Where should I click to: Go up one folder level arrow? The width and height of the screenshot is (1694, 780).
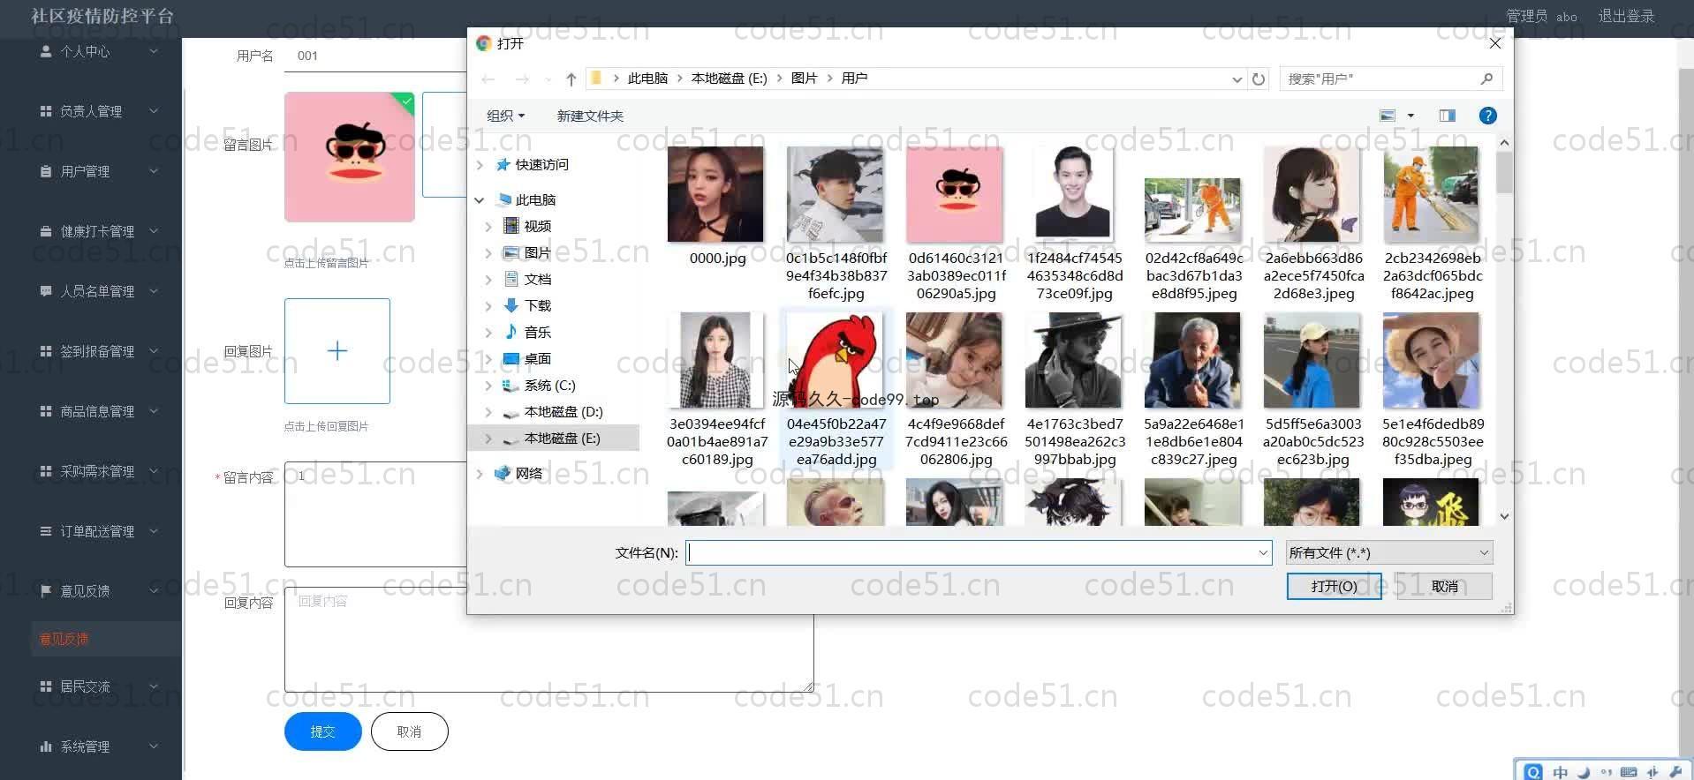571,79
